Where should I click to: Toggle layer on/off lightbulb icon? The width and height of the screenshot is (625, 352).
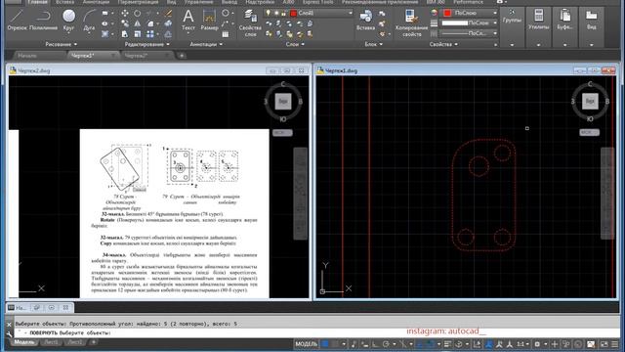pos(269,13)
